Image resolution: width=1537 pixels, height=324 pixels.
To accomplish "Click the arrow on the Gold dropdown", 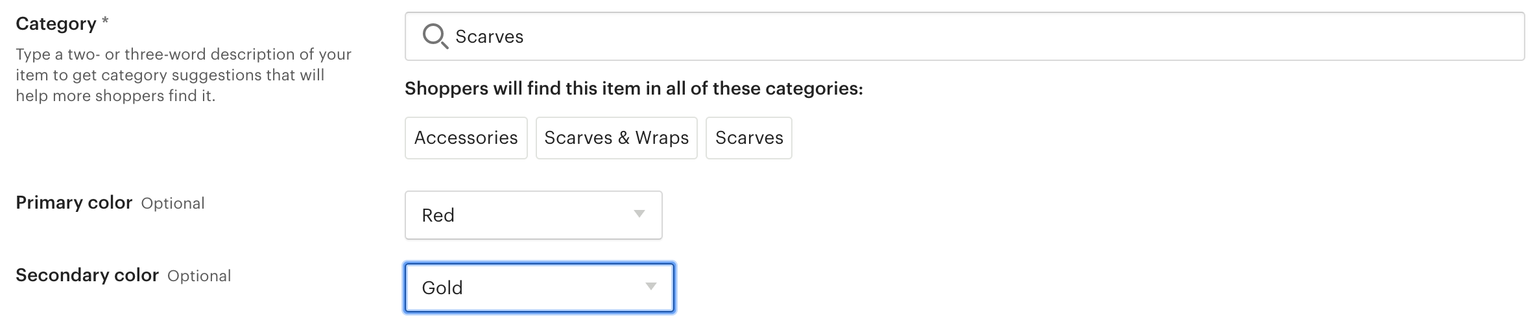I will (651, 286).
